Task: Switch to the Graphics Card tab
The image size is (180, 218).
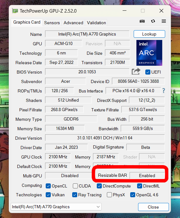Action: (27, 22)
